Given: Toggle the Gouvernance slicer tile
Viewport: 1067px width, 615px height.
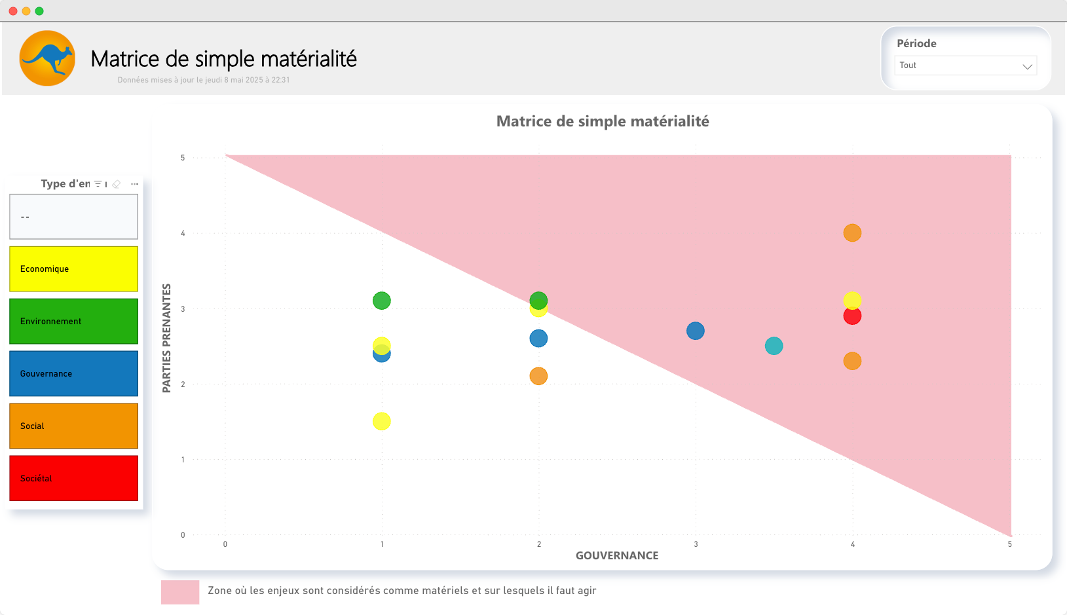Looking at the screenshot, I should click(x=73, y=374).
